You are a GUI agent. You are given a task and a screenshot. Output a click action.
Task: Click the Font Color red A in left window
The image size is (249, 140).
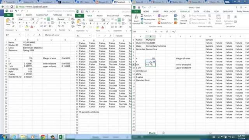click(32, 26)
